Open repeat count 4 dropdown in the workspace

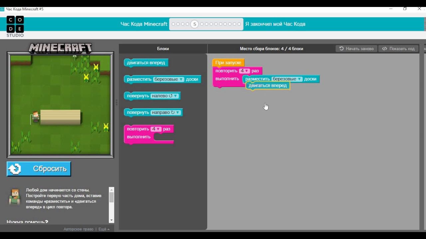[244, 71]
